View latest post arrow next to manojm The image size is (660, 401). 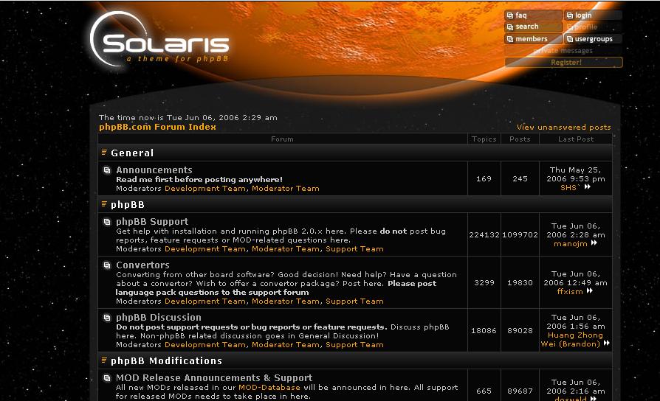point(594,243)
